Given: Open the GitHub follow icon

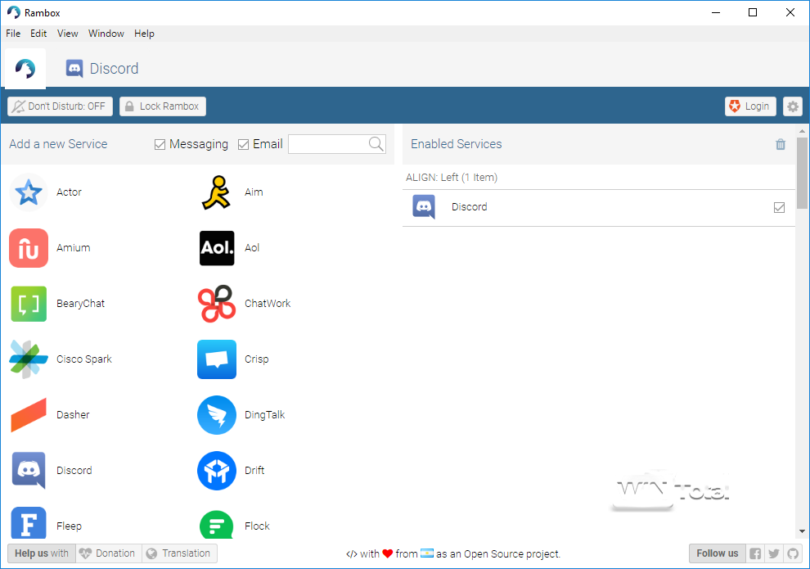Looking at the screenshot, I should (x=793, y=553).
